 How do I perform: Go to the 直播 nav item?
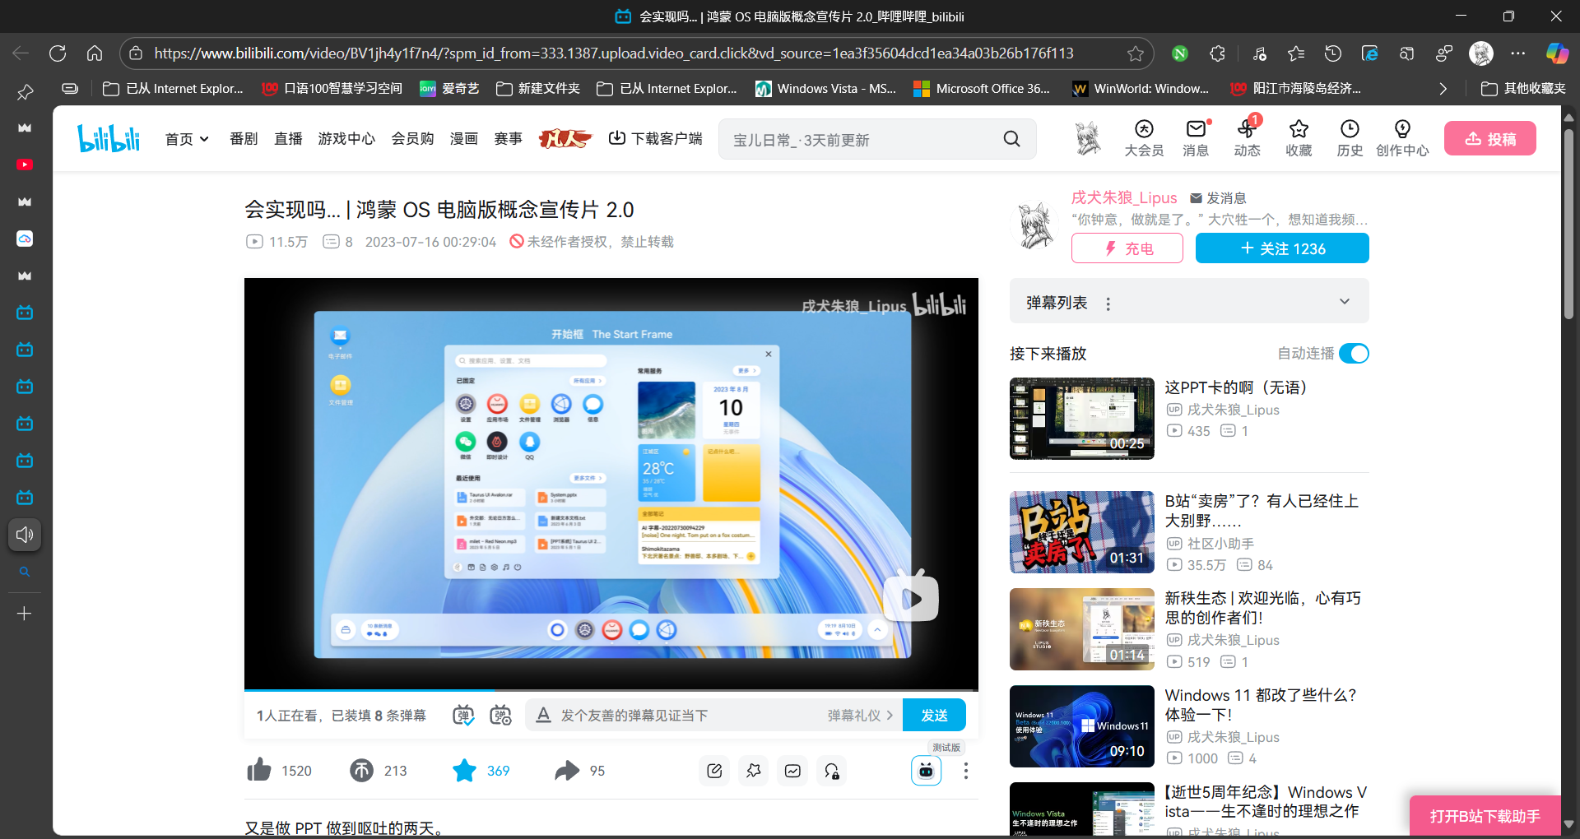(x=288, y=139)
